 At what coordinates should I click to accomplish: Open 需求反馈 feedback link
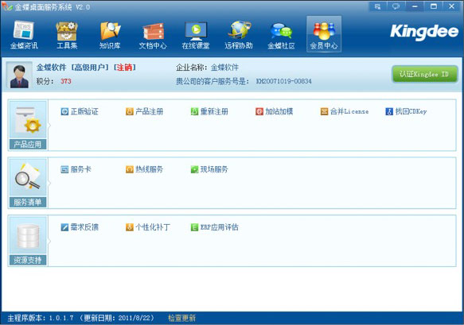click(x=84, y=227)
